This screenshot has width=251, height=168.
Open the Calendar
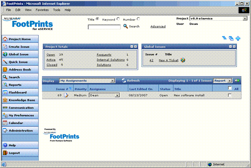click(20, 123)
